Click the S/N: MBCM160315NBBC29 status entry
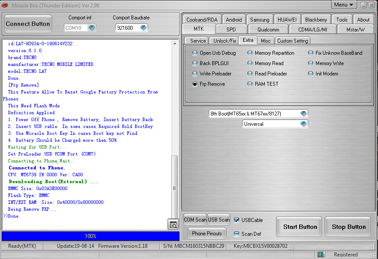Screen dimensions: 378x259 (x=194, y=246)
